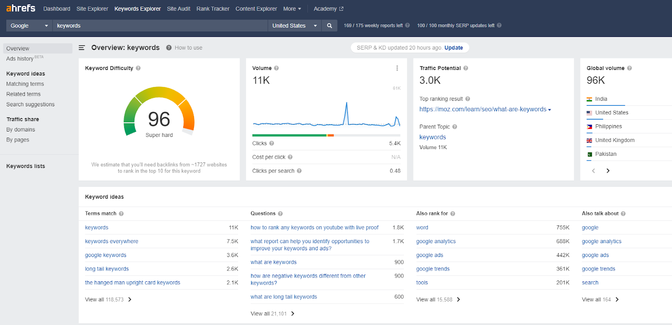Screen dimensions: 672x325
Task: Click the Keyword Difficulty gauge showing 96
Action: (159, 112)
